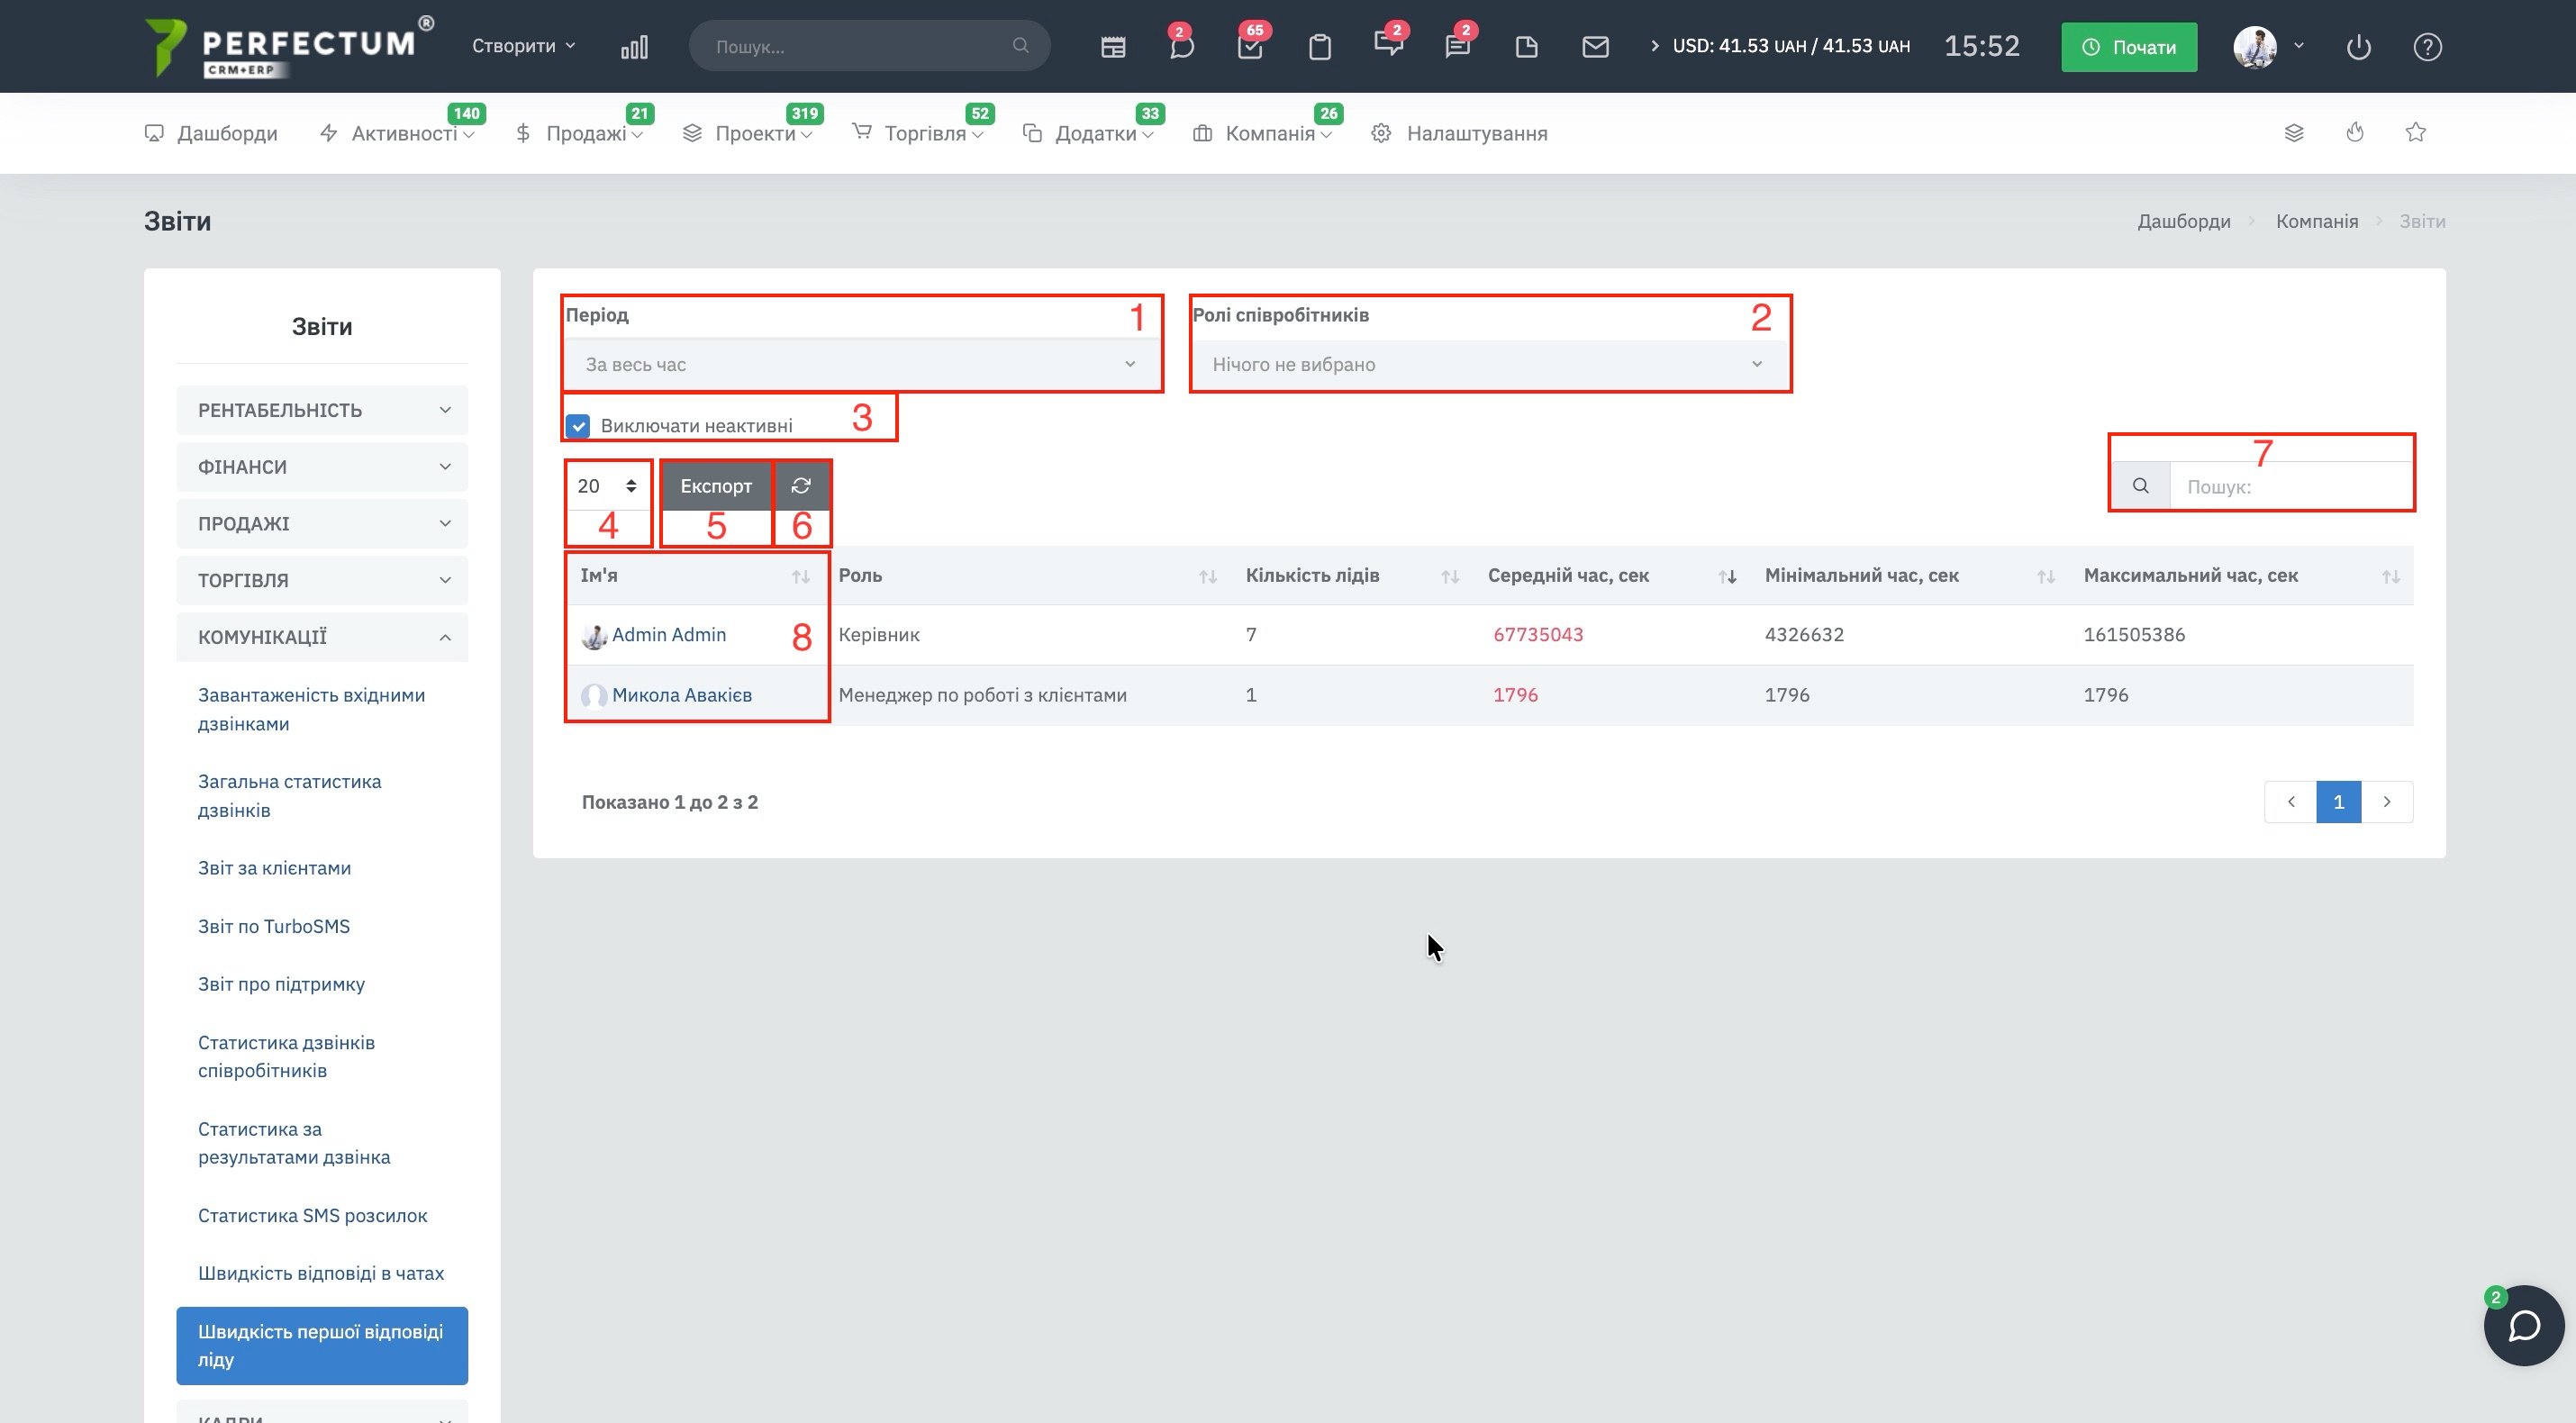Image resolution: width=2576 pixels, height=1423 pixels.
Task: Open the 'Продажі' main menu
Action: pyautogui.click(x=586, y=133)
